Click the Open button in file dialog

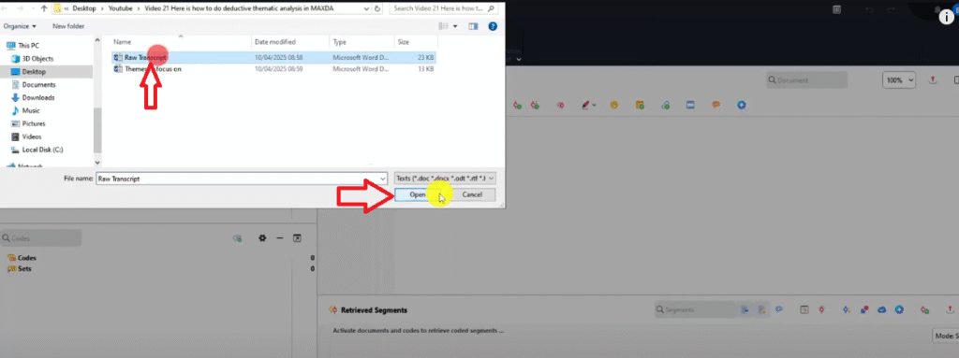pyautogui.click(x=418, y=194)
